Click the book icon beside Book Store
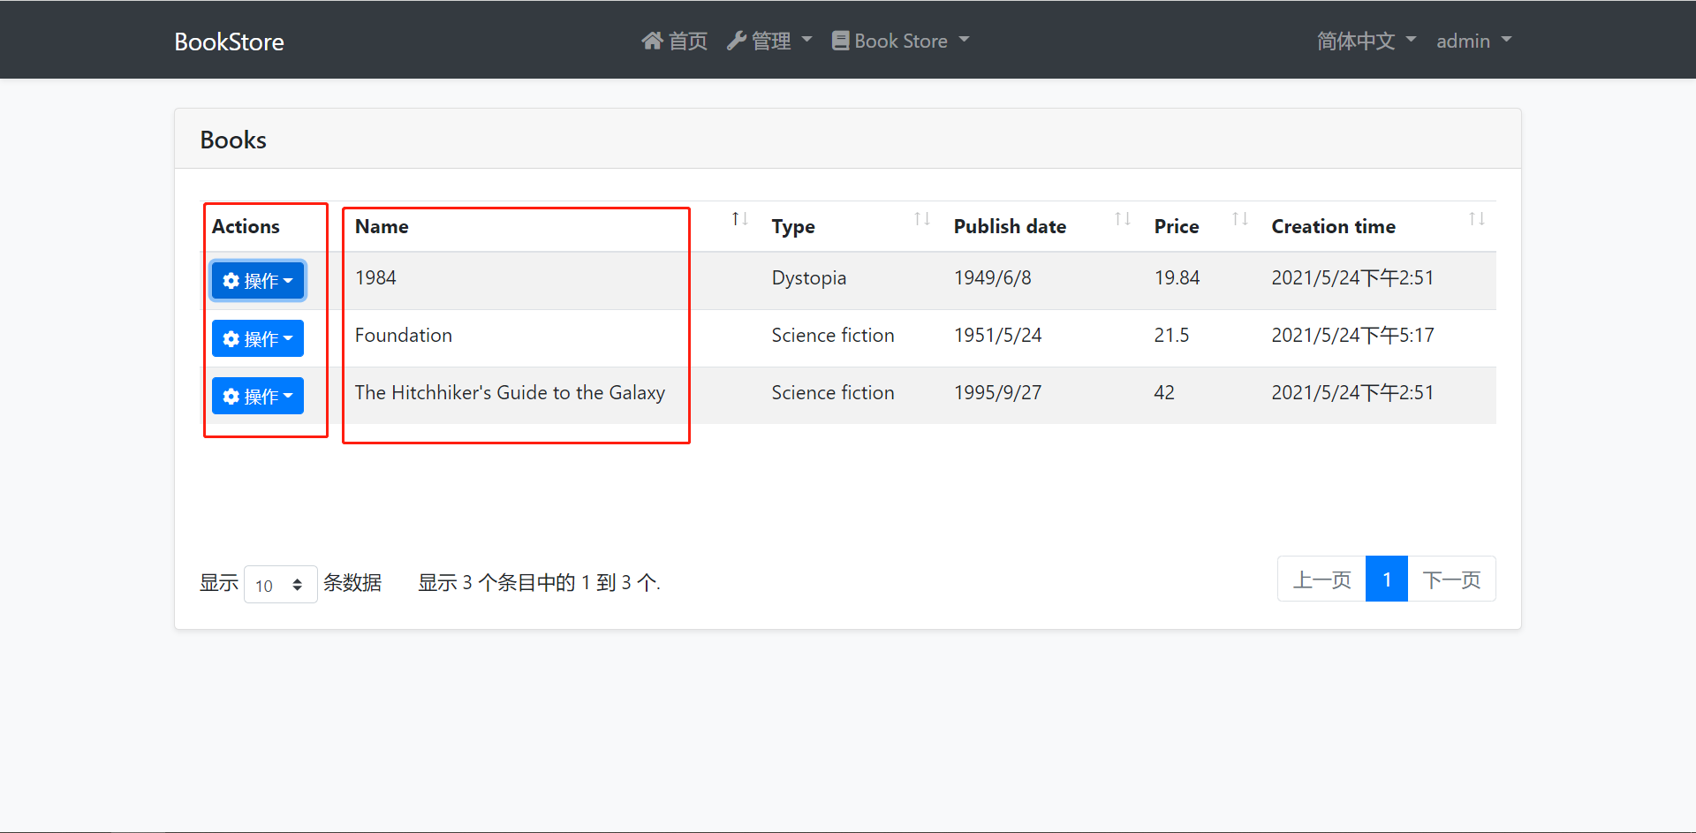Image resolution: width=1696 pixels, height=833 pixels. (x=842, y=40)
